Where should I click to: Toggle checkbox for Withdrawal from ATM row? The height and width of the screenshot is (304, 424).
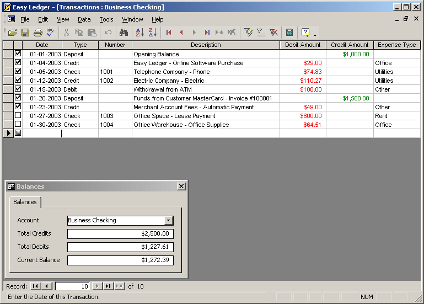(18, 89)
